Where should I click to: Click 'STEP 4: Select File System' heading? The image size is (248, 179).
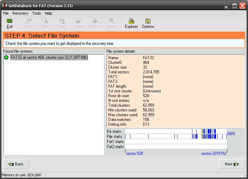click(x=42, y=36)
